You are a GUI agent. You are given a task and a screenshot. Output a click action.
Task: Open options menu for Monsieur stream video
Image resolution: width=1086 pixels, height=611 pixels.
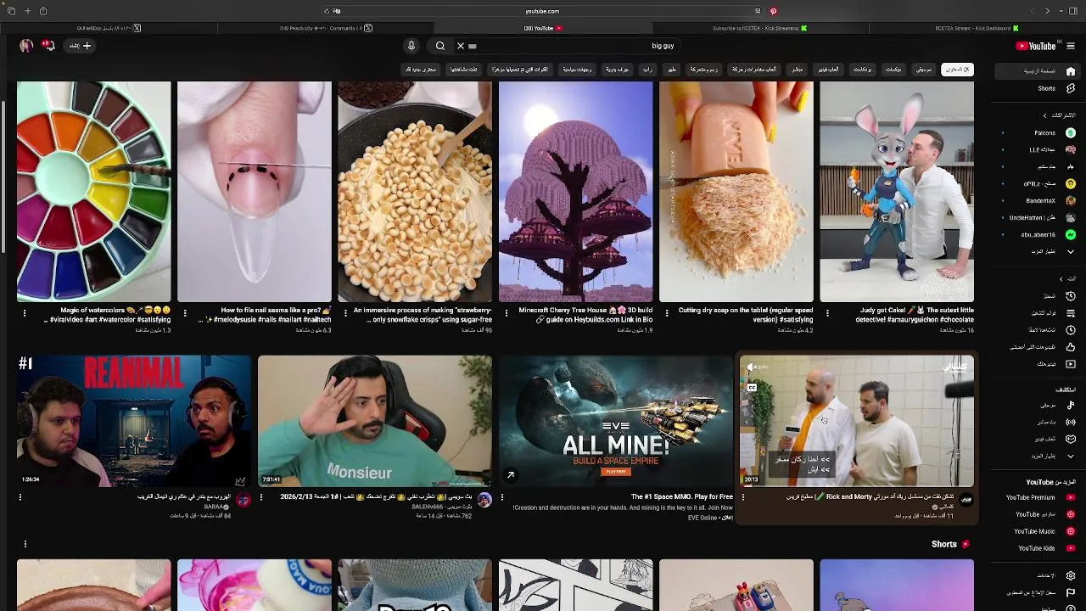261,497
